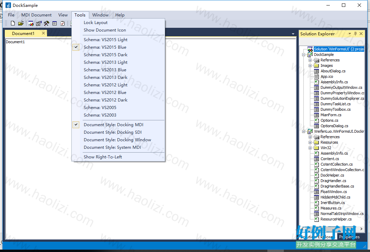Viewport: 370px width, 252px height.
Task: Collapse the DockSample project node
Action: [304, 55]
